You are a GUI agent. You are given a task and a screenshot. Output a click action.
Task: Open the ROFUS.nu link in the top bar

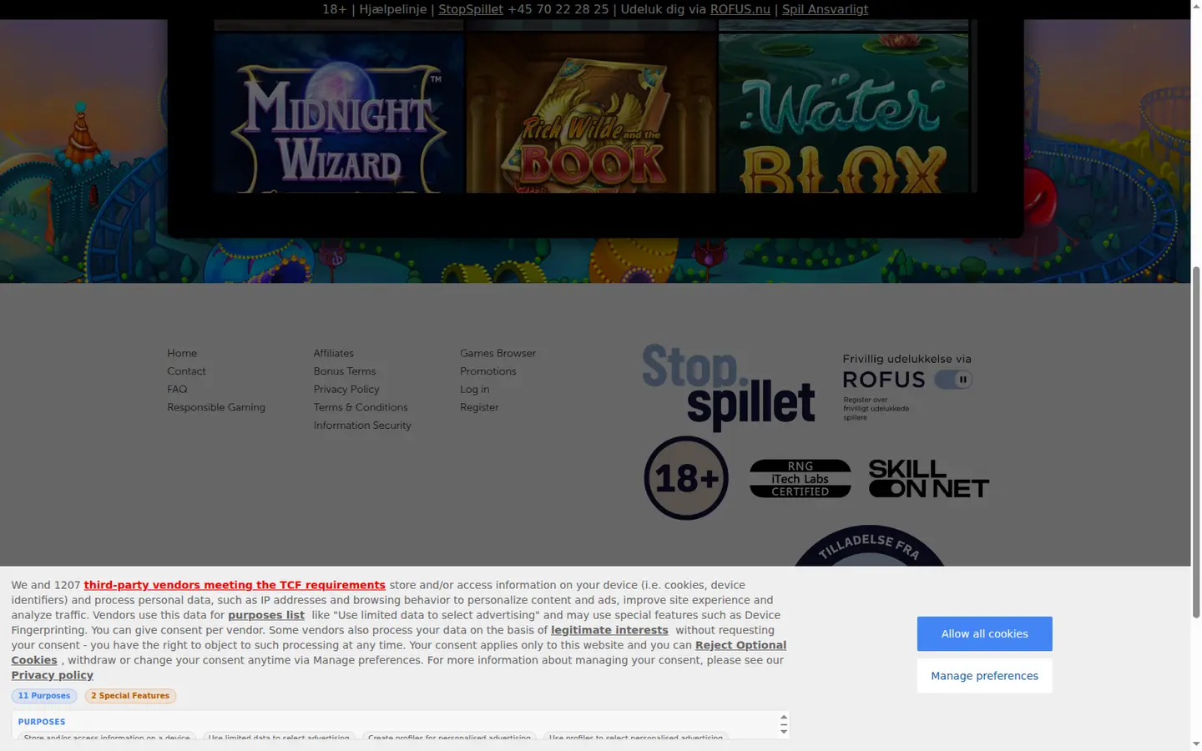tap(740, 9)
